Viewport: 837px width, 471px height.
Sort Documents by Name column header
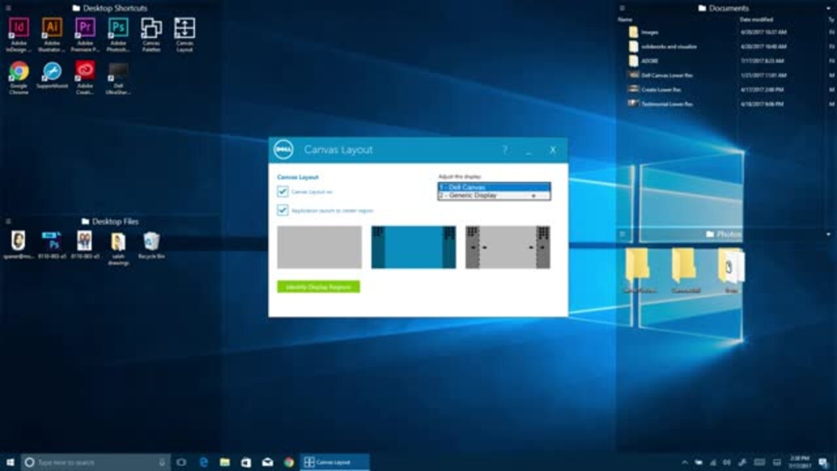(624, 20)
